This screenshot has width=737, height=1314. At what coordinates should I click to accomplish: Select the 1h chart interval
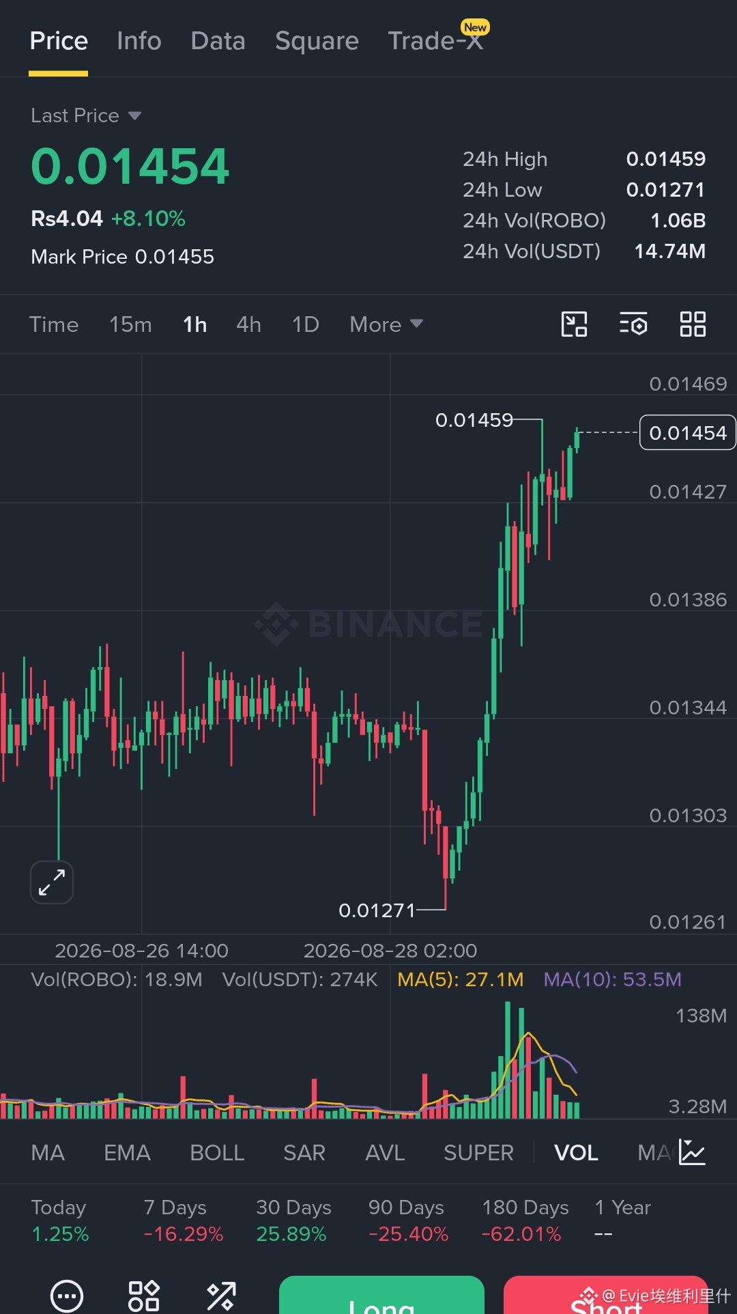pyautogui.click(x=194, y=324)
